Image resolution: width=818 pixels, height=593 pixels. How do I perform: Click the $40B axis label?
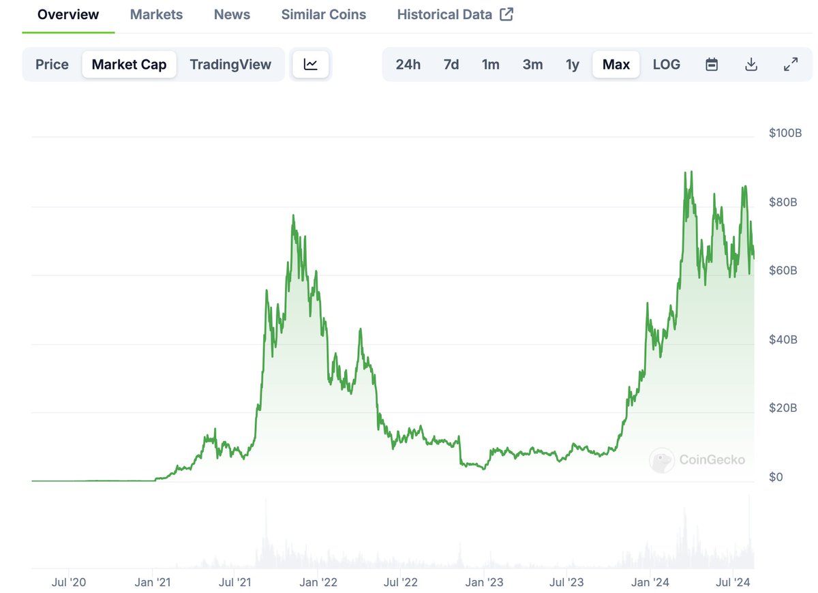(x=783, y=339)
